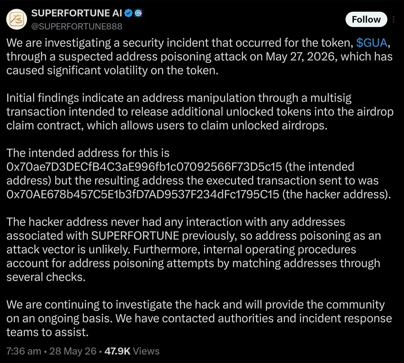Follow the SUPERFORTUNE AI account
404x363 pixels.
(366, 19)
